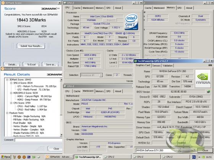
Task: Click the BIOS Version 62.00.0E.00.60 field
Action: click(x=178, y=91)
